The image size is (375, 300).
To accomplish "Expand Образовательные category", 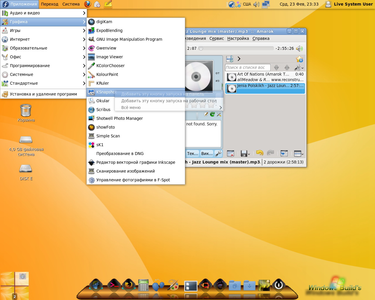I will (44, 48).
